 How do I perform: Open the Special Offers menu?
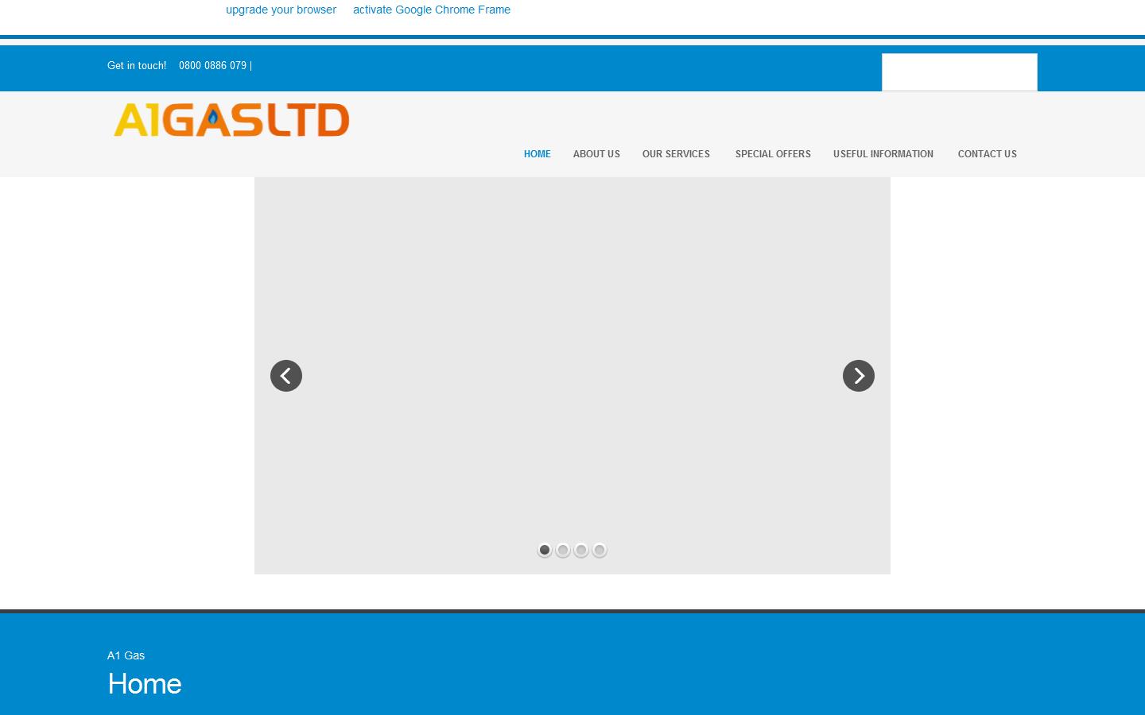[x=773, y=154]
